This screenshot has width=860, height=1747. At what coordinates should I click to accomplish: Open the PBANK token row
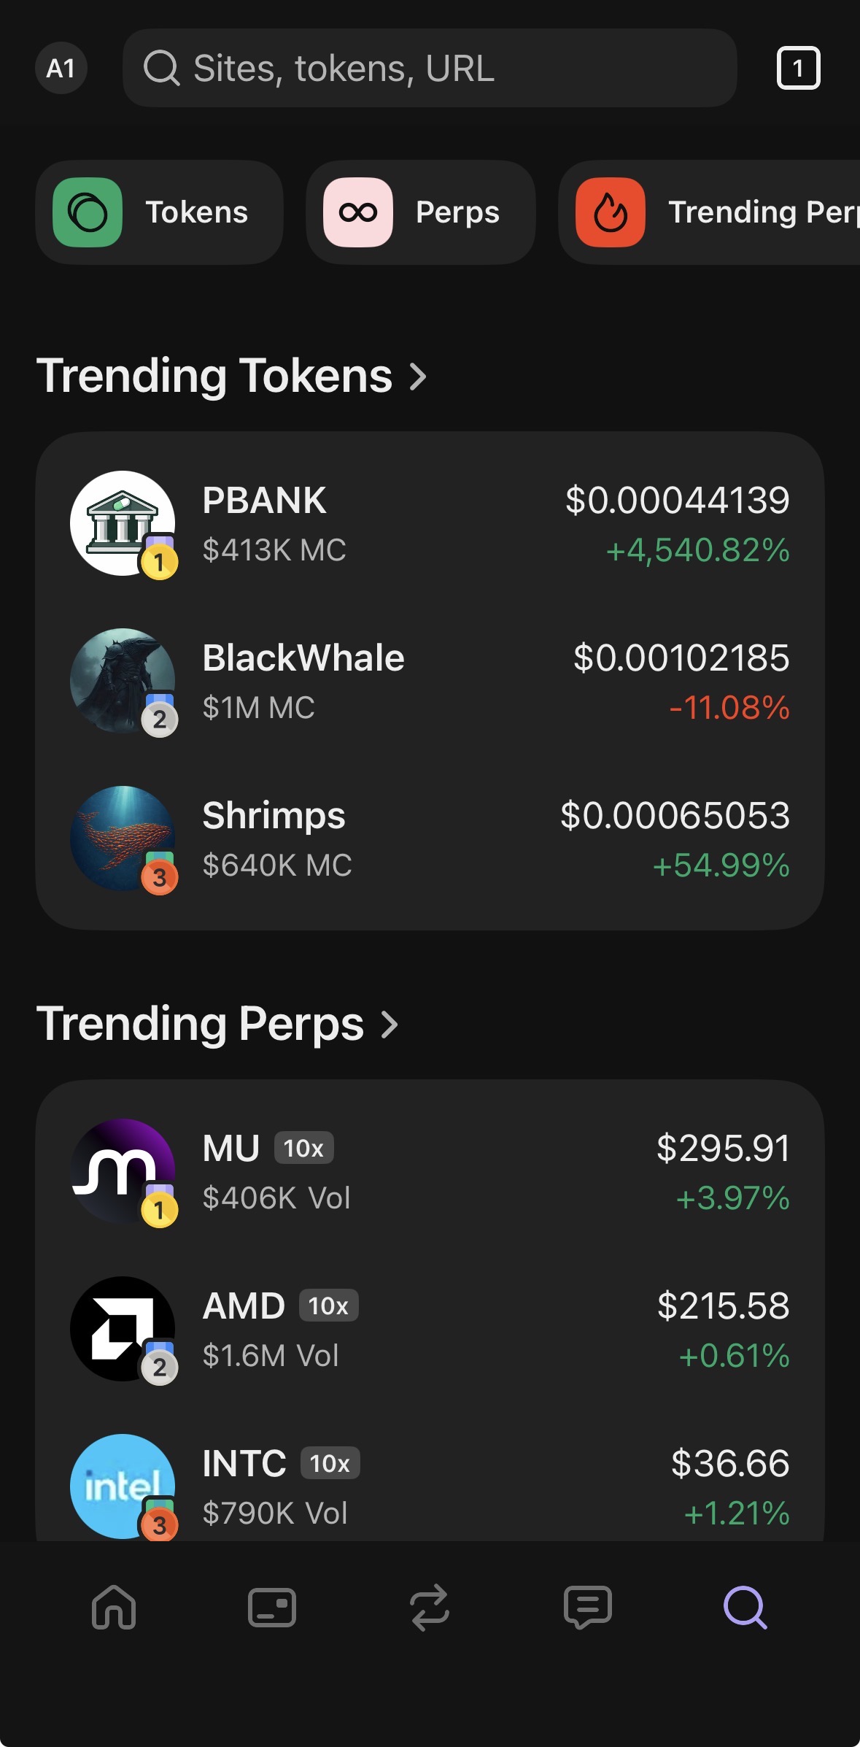pos(430,524)
